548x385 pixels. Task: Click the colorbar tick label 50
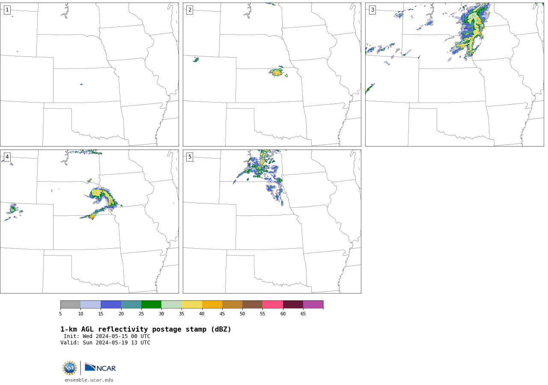point(242,314)
